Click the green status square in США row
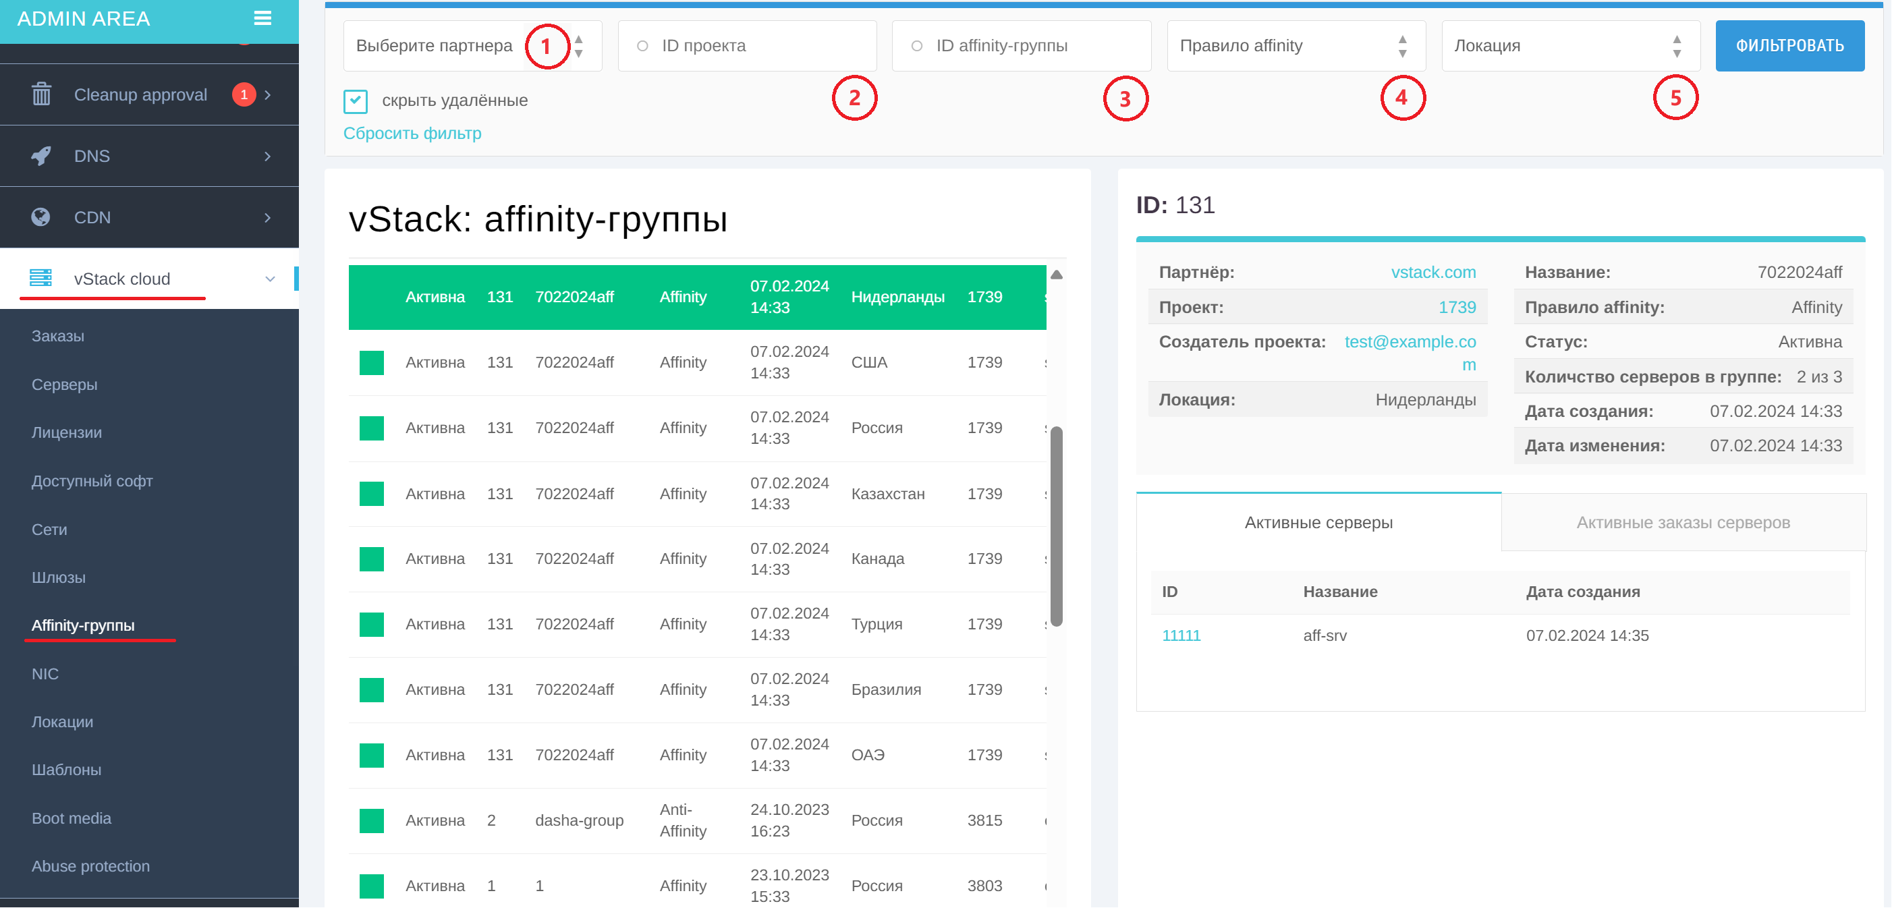1892x908 pixels. tap(372, 363)
